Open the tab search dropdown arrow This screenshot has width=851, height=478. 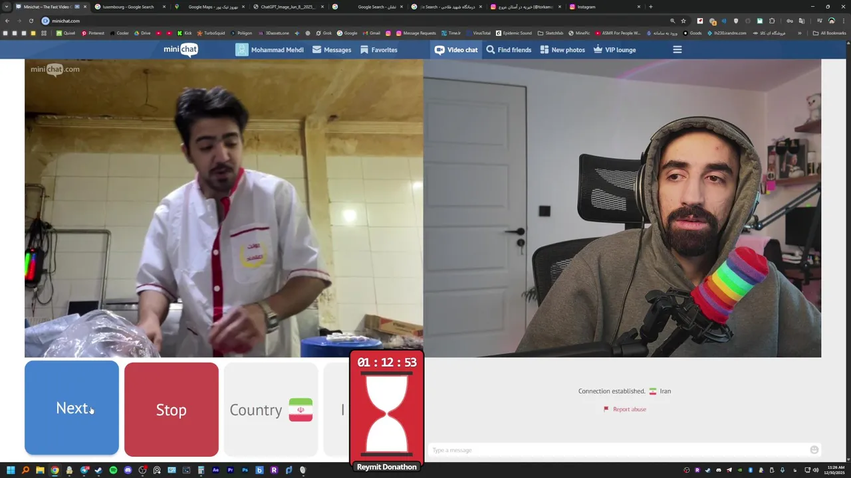pos(7,7)
